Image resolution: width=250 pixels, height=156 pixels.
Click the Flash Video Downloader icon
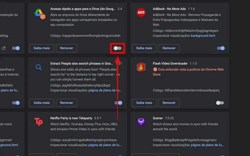(x=141, y=67)
